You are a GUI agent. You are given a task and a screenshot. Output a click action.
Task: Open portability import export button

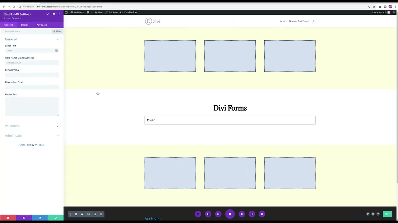[x=262, y=214]
